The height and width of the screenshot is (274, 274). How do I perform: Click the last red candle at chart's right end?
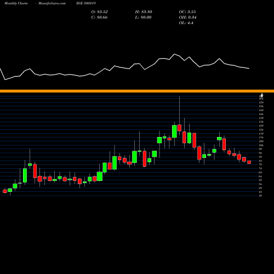click(249, 162)
